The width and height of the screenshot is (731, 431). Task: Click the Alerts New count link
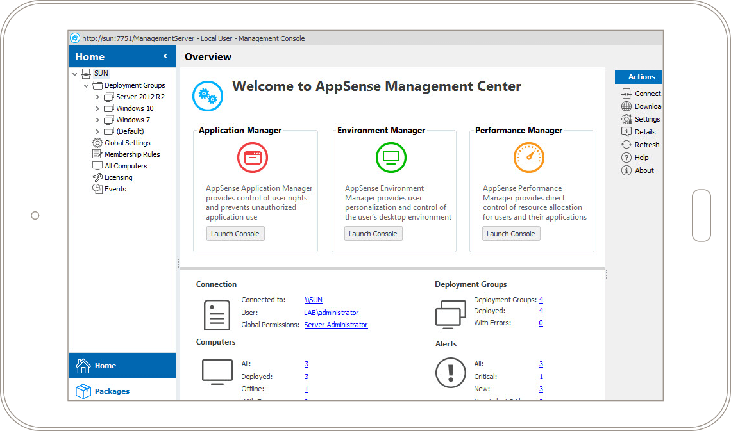pos(541,389)
